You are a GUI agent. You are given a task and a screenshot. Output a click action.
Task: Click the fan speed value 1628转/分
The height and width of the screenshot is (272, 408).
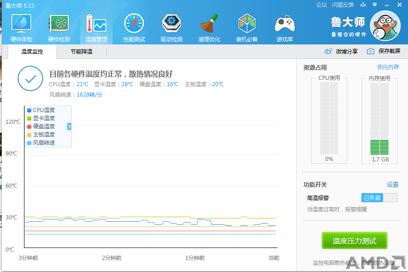coord(89,95)
